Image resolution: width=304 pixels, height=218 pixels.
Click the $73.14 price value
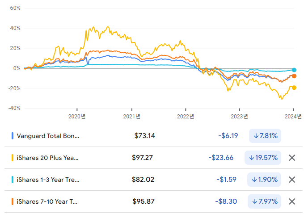coord(145,136)
